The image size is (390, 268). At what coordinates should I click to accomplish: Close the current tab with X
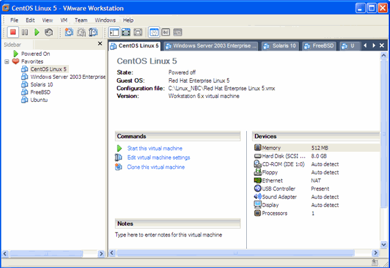[382, 45]
